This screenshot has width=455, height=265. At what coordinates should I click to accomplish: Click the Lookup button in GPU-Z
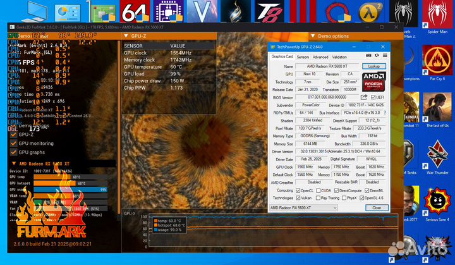(x=374, y=66)
